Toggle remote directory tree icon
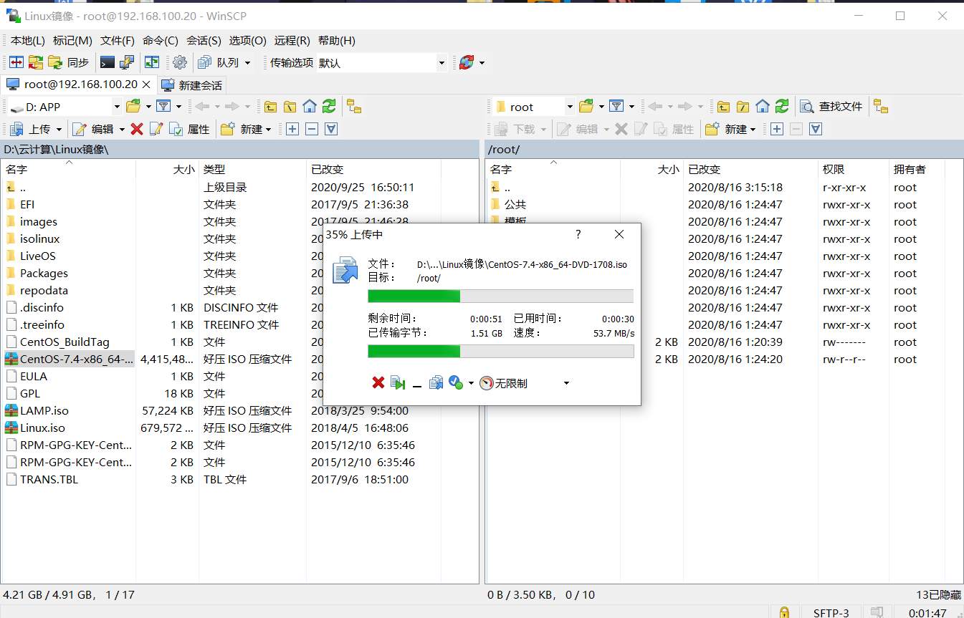 [x=881, y=107]
